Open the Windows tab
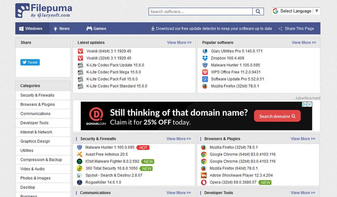 30,29
